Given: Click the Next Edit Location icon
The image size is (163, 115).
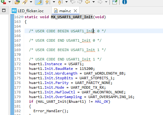Looking at the screenshot, I should pos(80,2).
